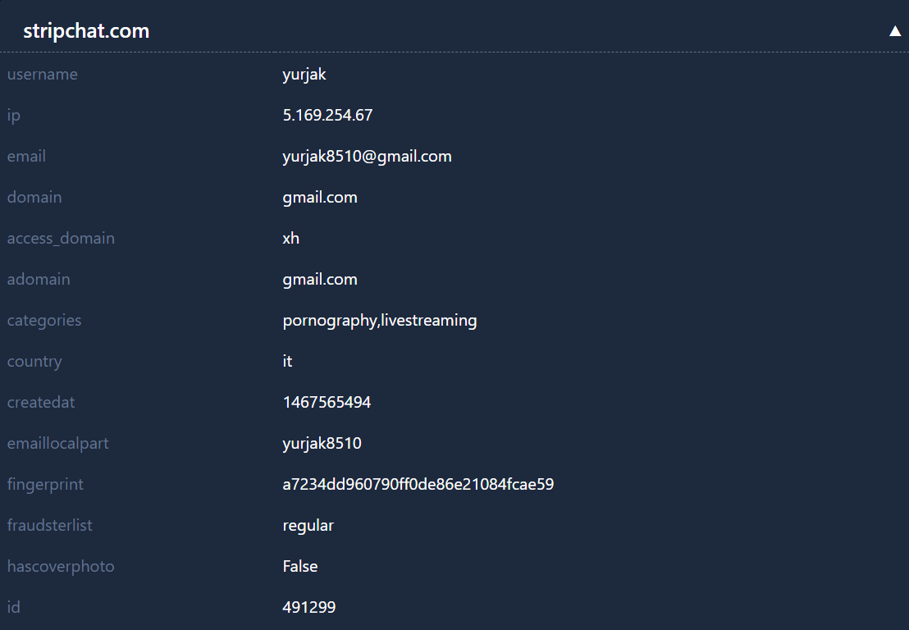Click the ip field label

[14, 116]
